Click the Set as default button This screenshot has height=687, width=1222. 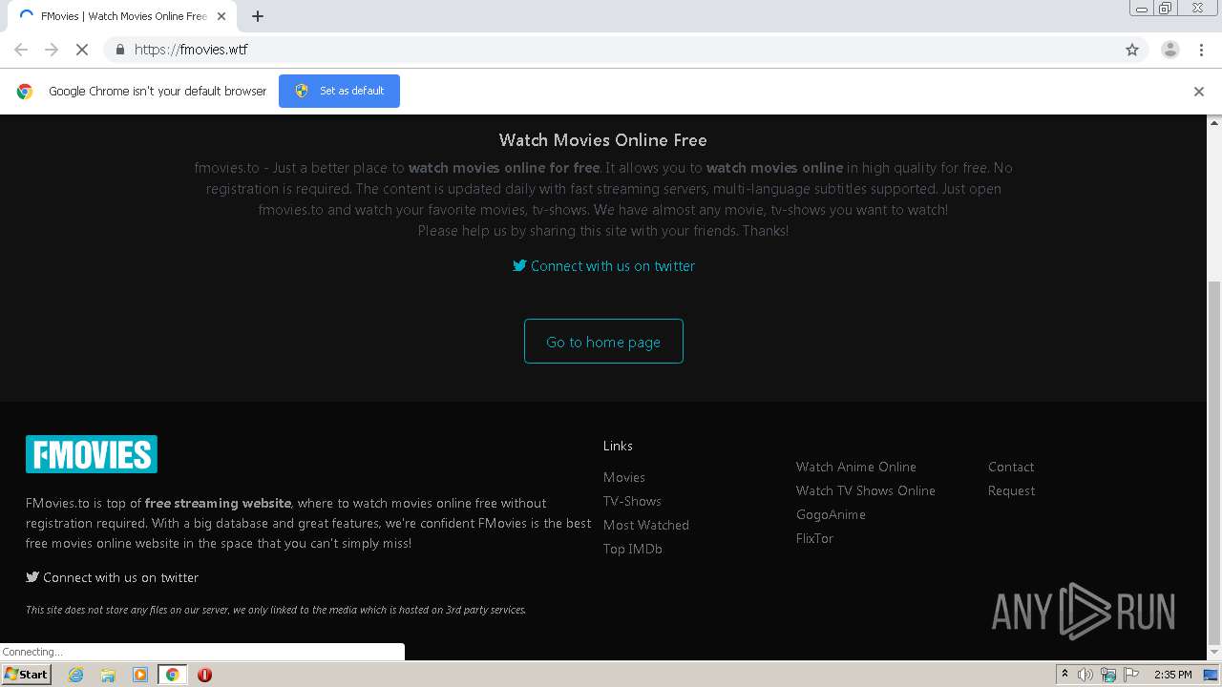(339, 91)
